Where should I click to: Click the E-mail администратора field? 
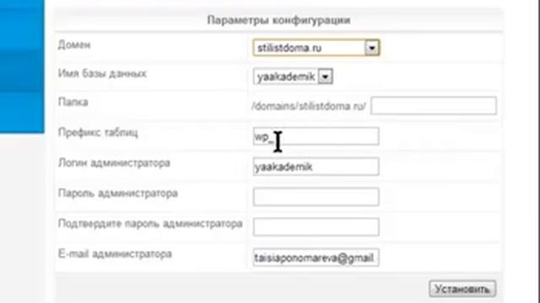(316, 258)
